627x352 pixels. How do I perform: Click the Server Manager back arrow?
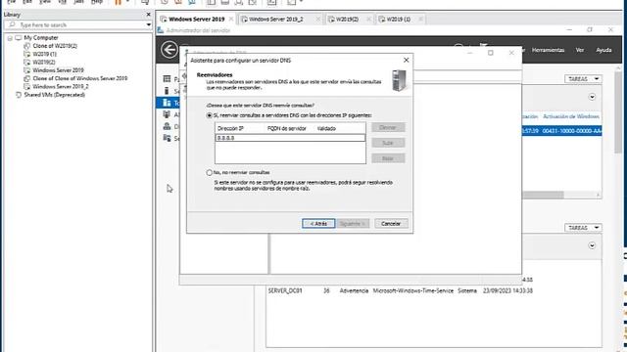[x=169, y=50]
